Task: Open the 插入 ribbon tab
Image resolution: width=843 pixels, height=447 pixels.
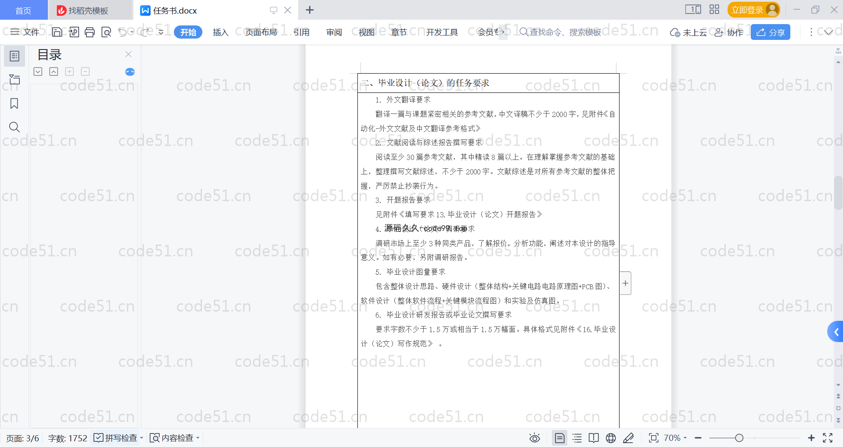Action: 220,32
